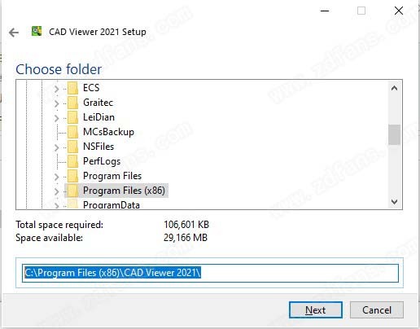Expand the Program Files folder node
Image resolution: width=420 pixels, height=329 pixels.
pos(56,177)
